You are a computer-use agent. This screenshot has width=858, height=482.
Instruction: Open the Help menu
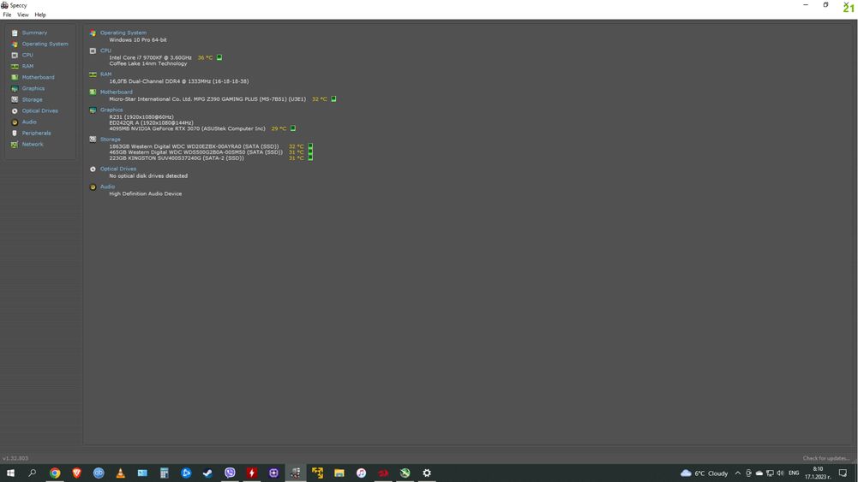40,15
